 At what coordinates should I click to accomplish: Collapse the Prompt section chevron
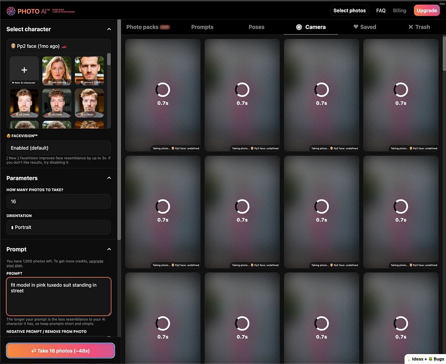[109, 249]
